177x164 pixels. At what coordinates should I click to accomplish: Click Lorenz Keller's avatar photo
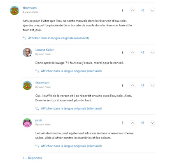[x=27, y=52]
